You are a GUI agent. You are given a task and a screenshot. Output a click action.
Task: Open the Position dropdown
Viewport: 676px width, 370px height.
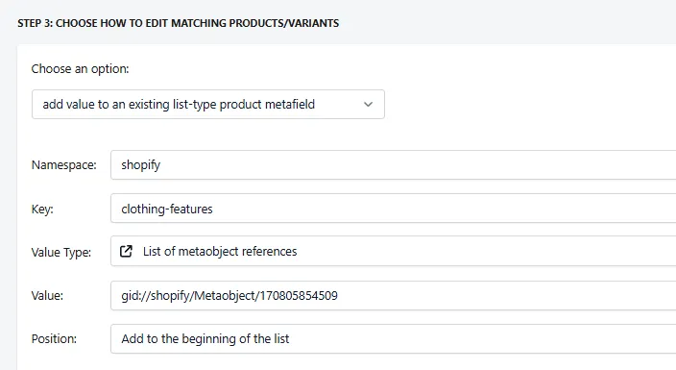pyautogui.click(x=393, y=339)
